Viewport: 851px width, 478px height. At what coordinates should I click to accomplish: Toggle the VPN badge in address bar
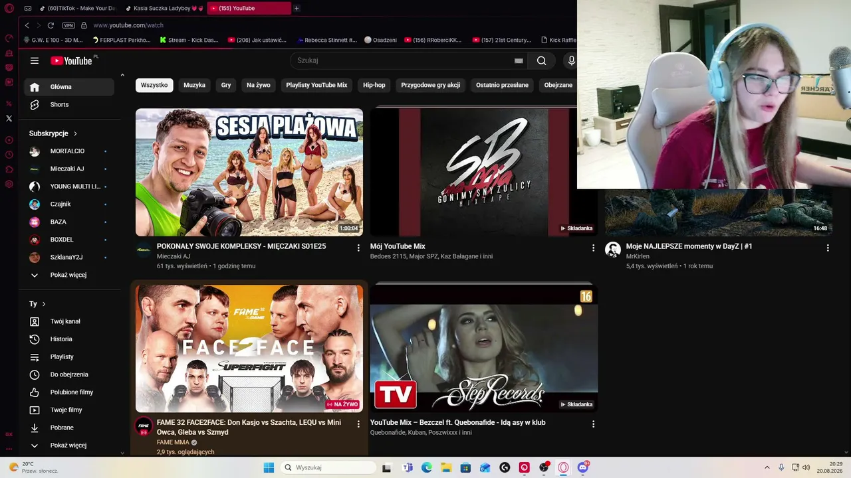point(68,25)
